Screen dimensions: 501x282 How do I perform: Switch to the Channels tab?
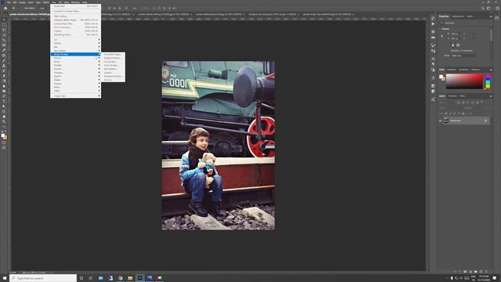click(452, 96)
